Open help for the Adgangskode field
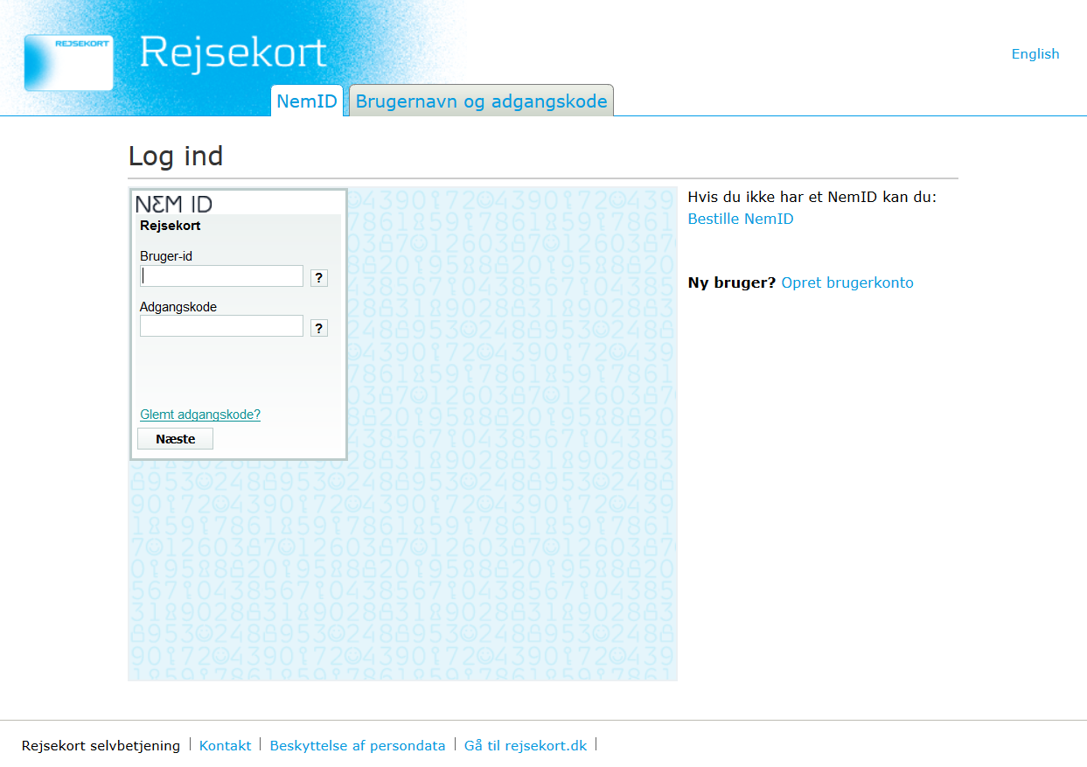Viewport: 1087px width, 767px height. pos(319,328)
